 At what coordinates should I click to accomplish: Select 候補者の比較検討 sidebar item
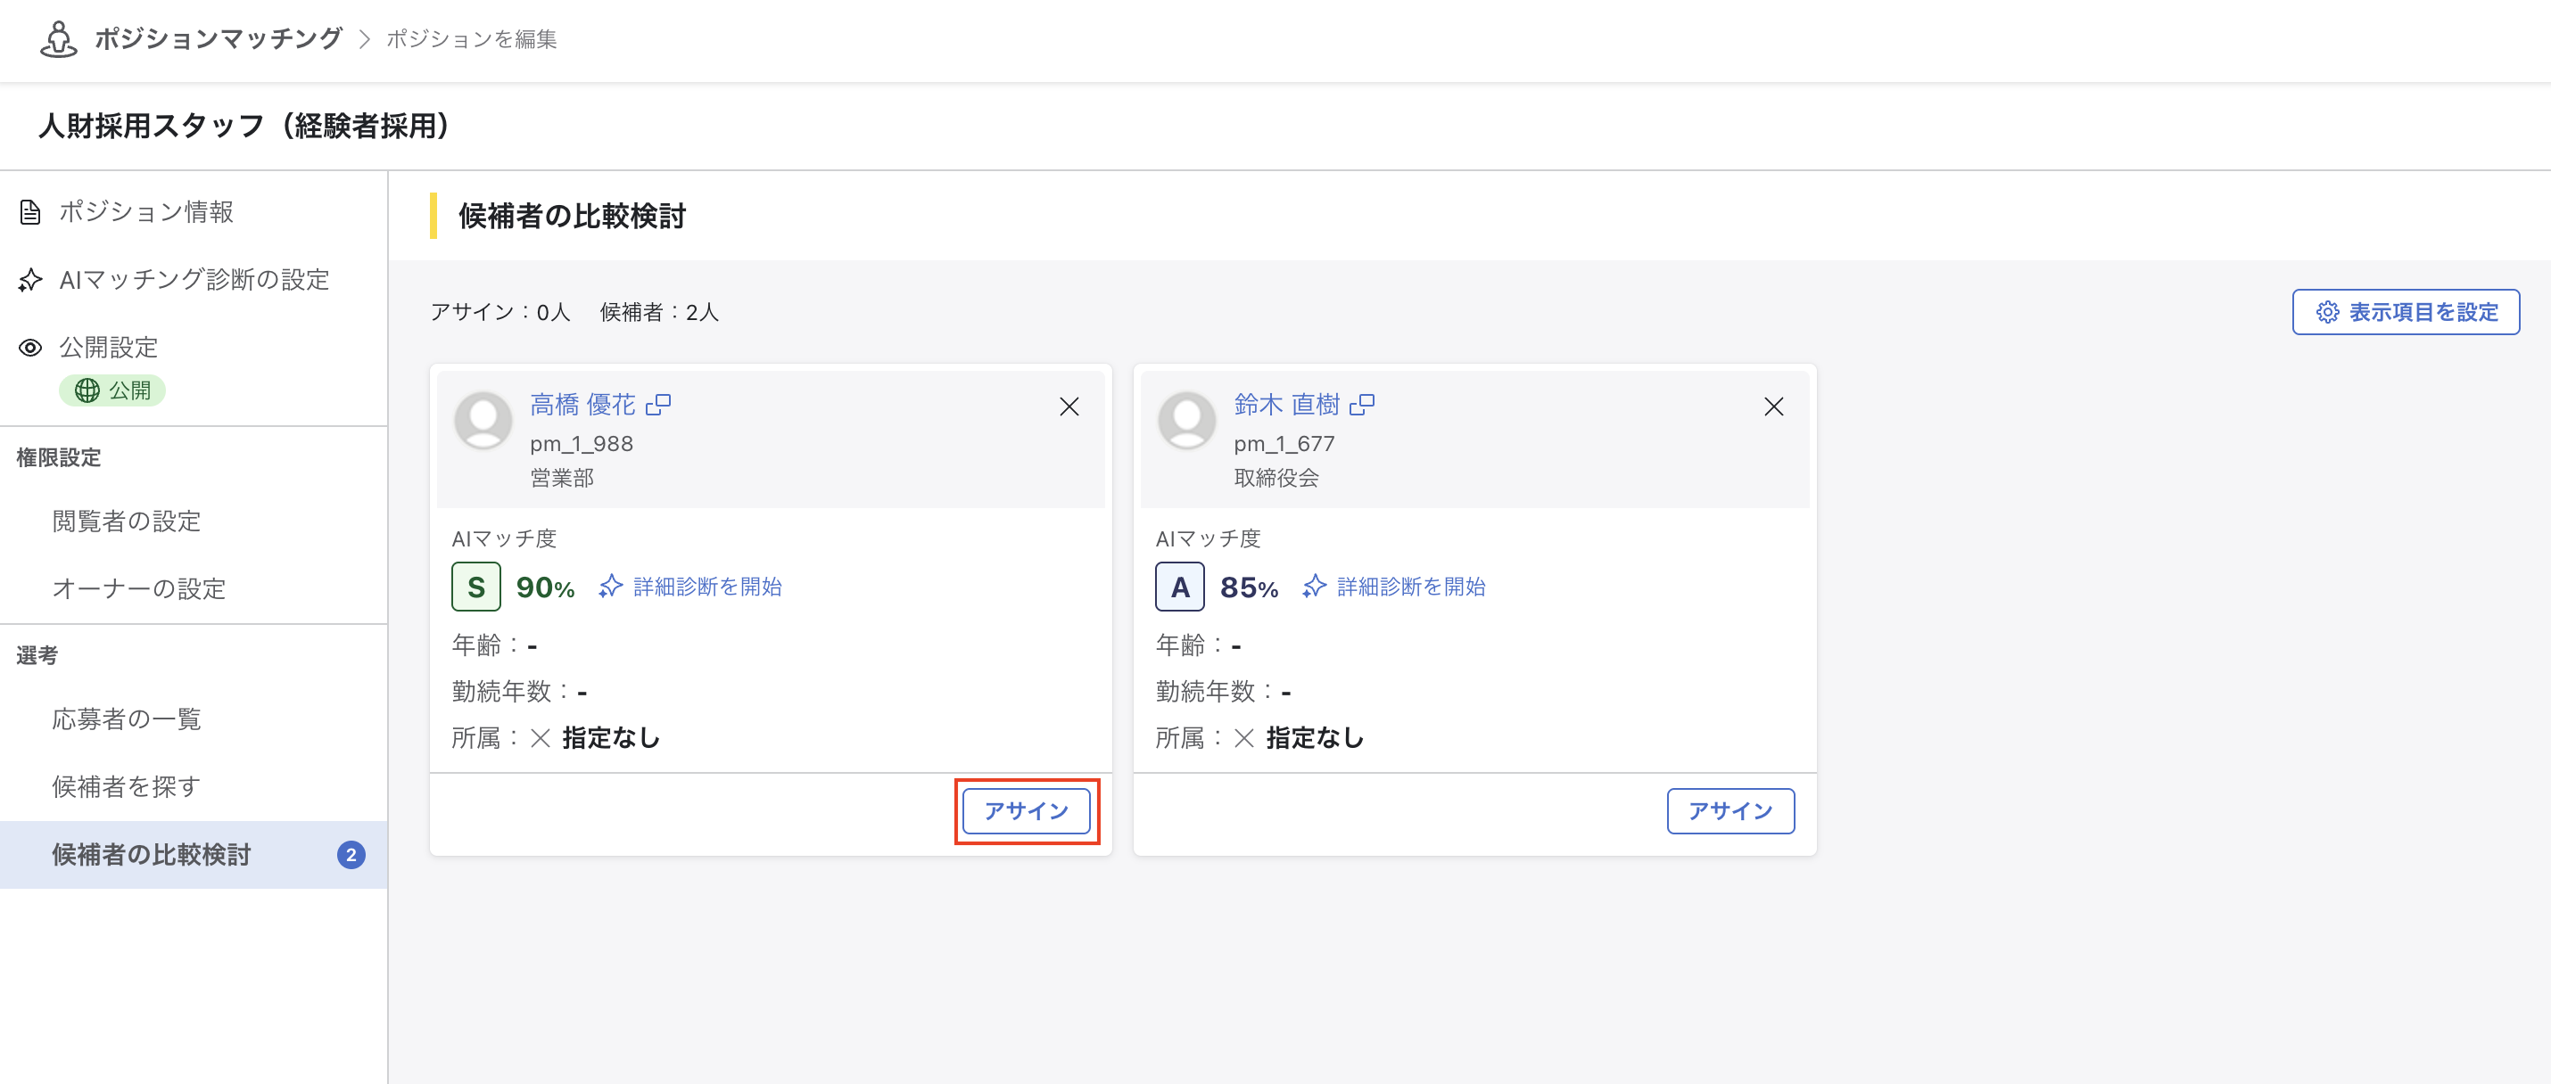click(194, 855)
